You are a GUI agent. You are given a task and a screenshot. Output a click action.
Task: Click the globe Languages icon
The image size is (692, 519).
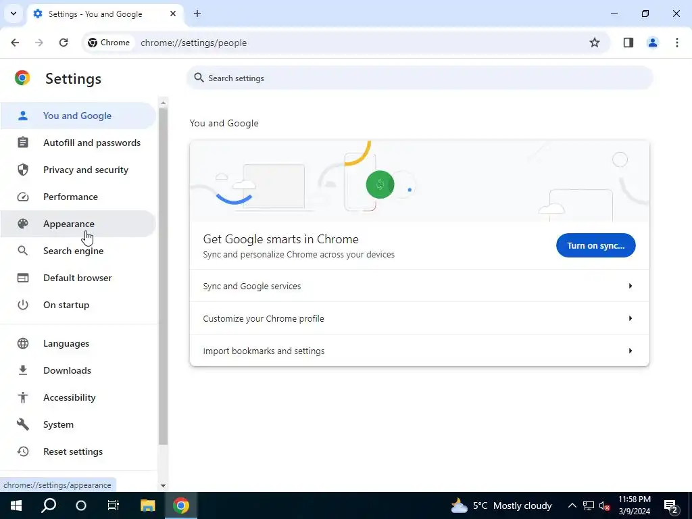click(x=22, y=343)
